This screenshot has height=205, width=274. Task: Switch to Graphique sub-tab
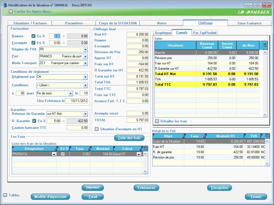(x=163, y=32)
